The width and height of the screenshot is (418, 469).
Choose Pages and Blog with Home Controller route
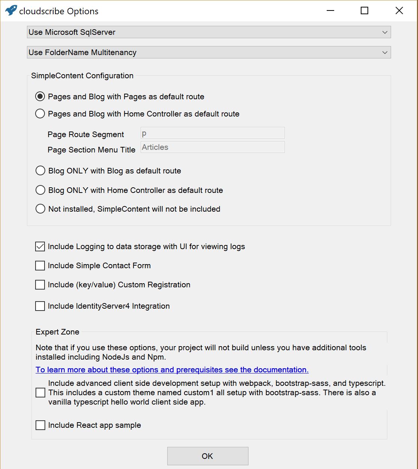point(40,114)
